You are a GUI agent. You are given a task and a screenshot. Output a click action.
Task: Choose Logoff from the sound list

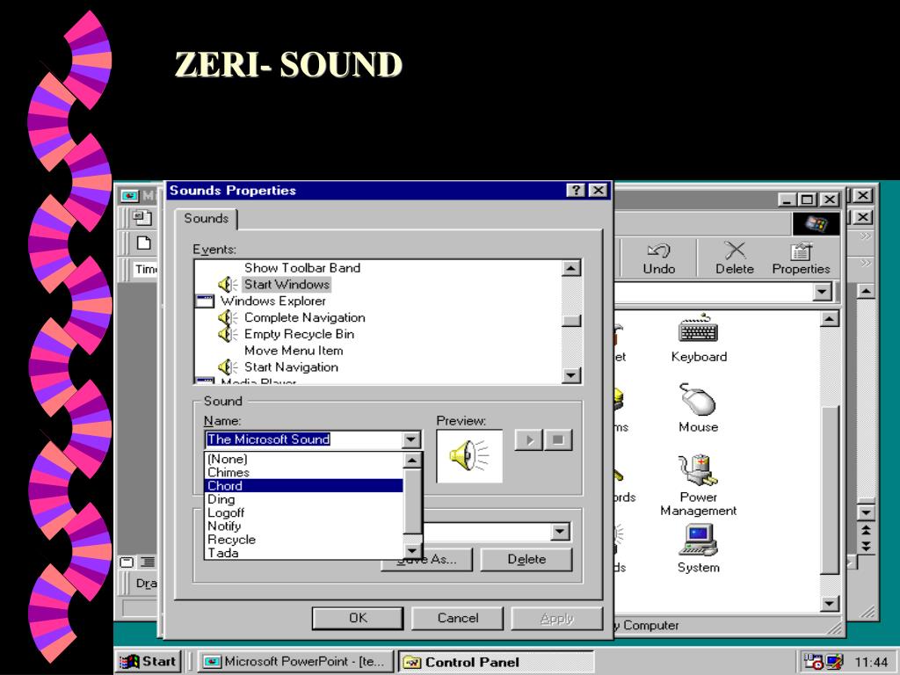pyautogui.click(x=303, y=512)
